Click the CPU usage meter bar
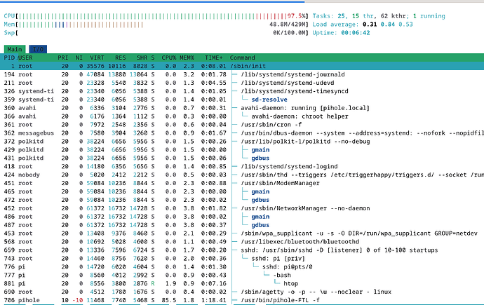 (x=156, y=16)
